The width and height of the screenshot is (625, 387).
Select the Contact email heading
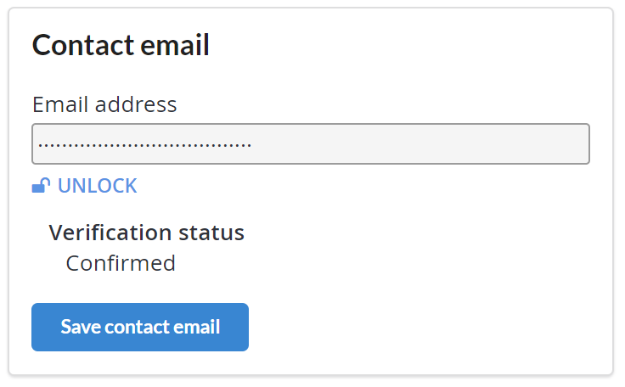(121, 45)
